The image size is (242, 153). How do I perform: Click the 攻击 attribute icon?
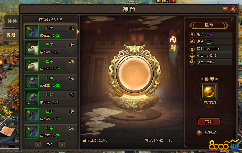tap(192, 62)
